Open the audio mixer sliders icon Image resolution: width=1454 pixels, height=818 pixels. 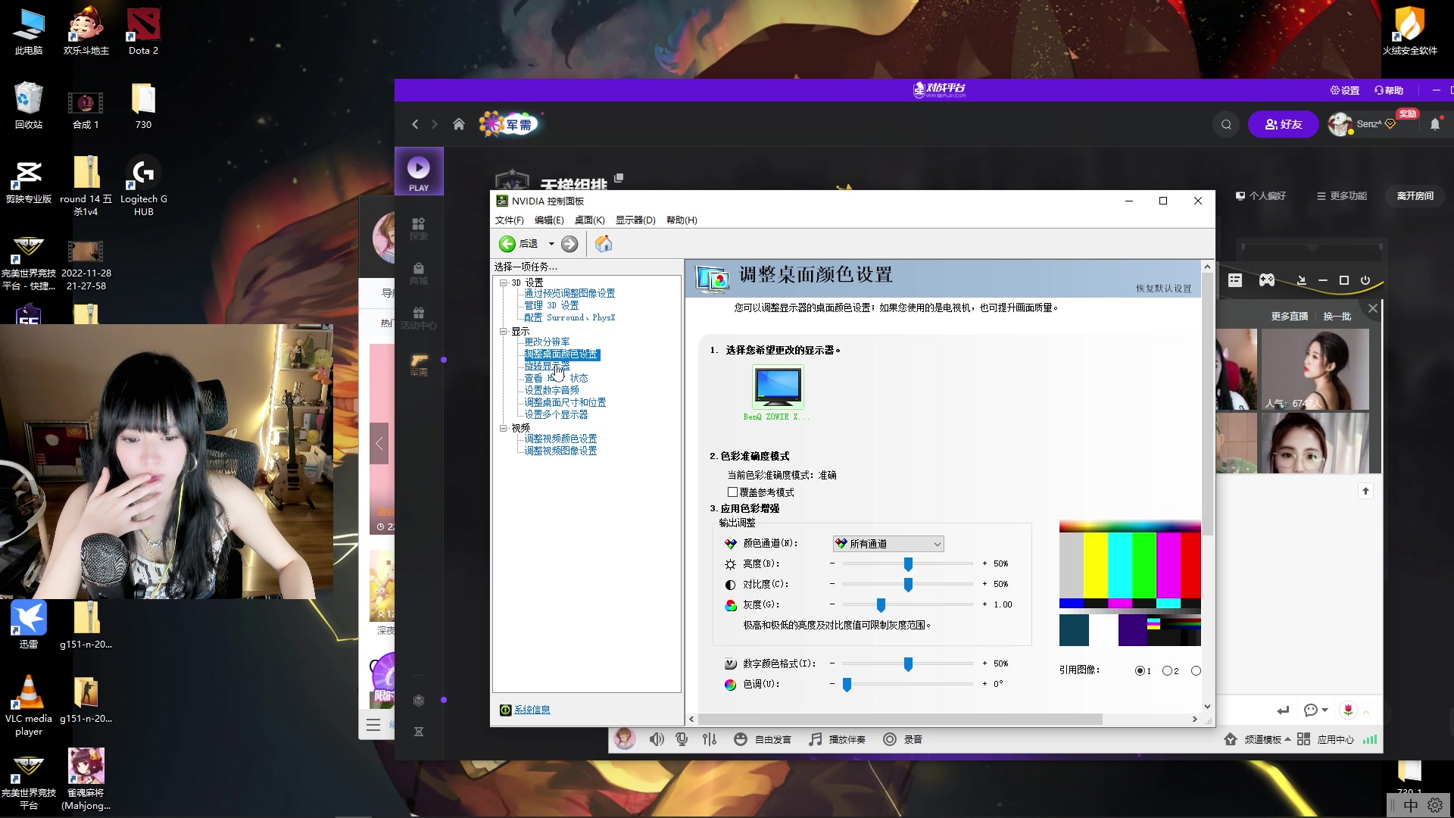710,739
